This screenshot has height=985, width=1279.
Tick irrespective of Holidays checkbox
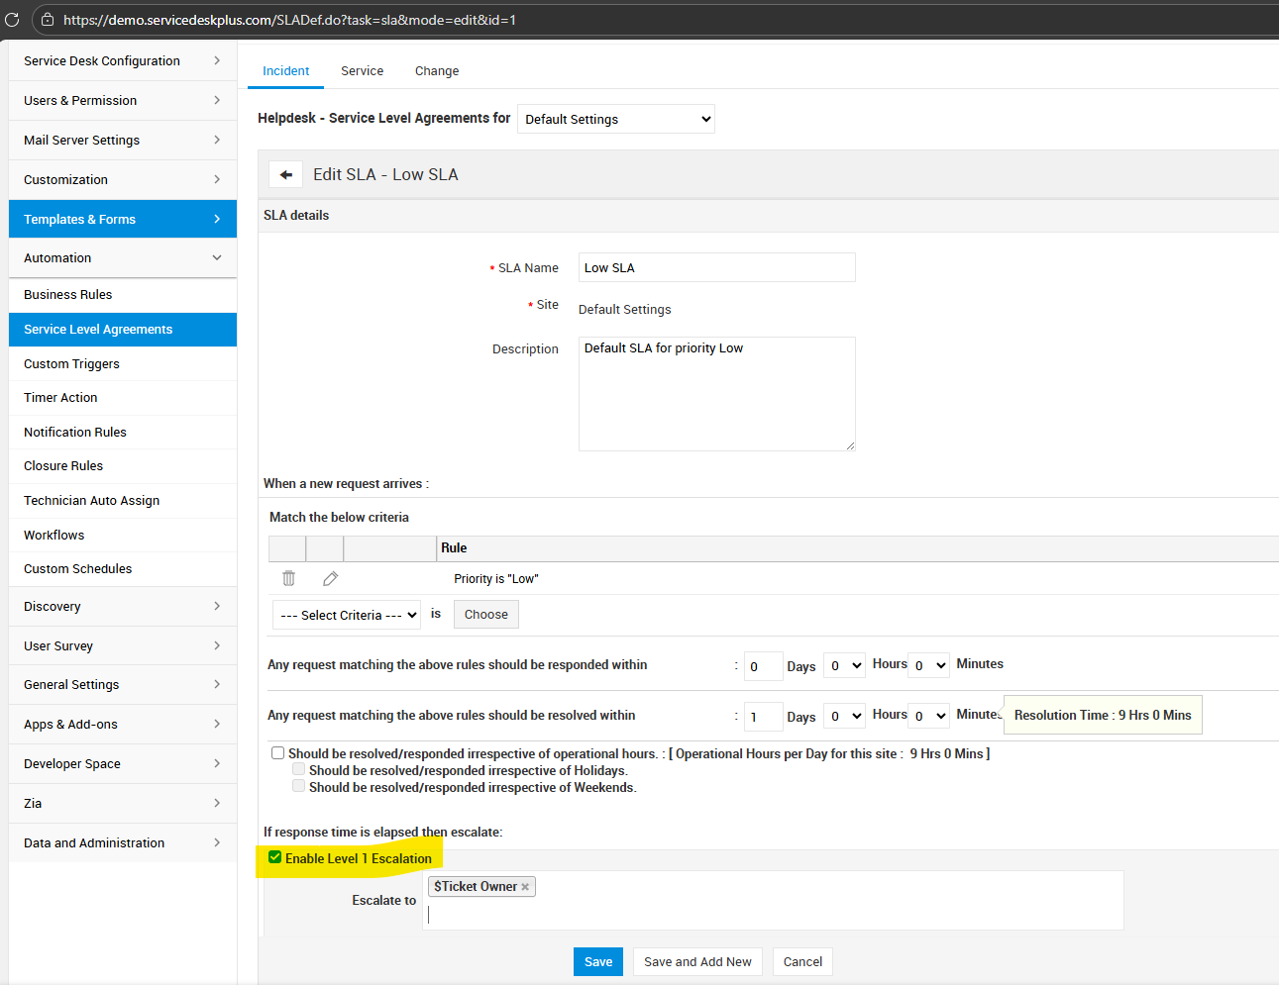pos(298,770)
